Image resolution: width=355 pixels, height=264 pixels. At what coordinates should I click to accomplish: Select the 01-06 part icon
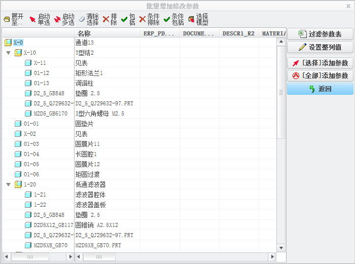[x=18, y=174]
